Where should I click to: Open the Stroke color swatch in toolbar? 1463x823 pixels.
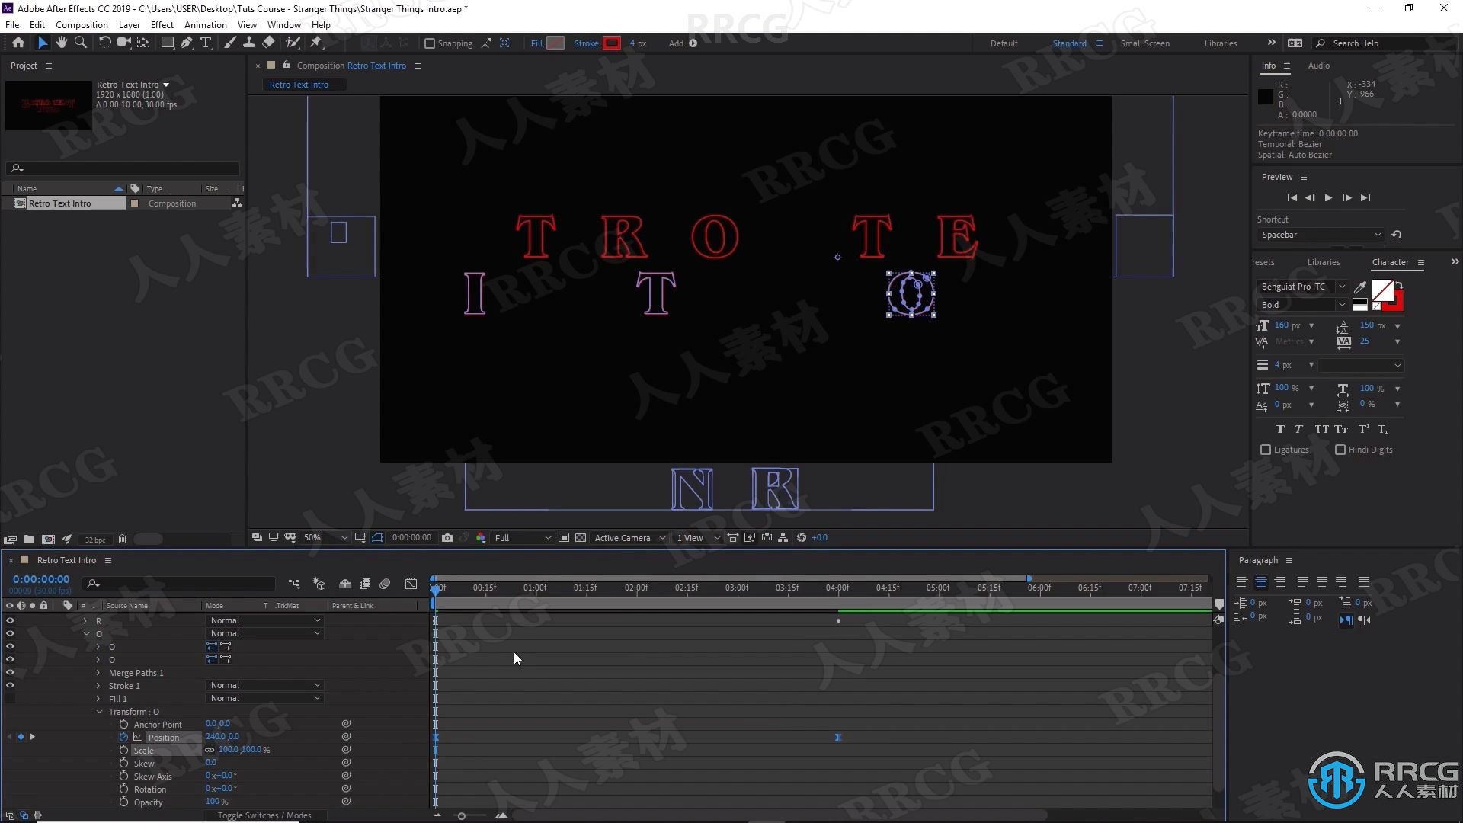(612, 43)
